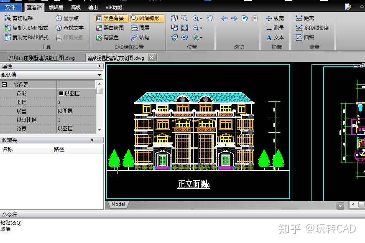
Task: Switch to the 编辑器 ribbon tab
Action: coord(56,8)
